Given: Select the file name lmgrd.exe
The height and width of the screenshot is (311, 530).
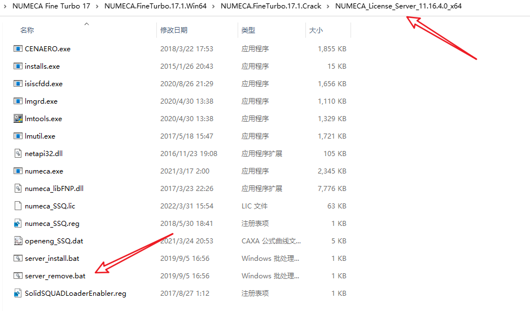Looking at the screenshot, I should tap(41, 101).
